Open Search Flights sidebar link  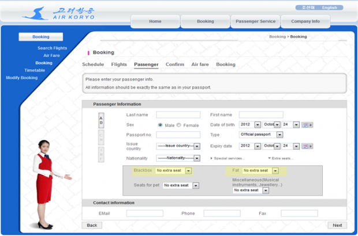pyautogui.click(x=53, y=48)
